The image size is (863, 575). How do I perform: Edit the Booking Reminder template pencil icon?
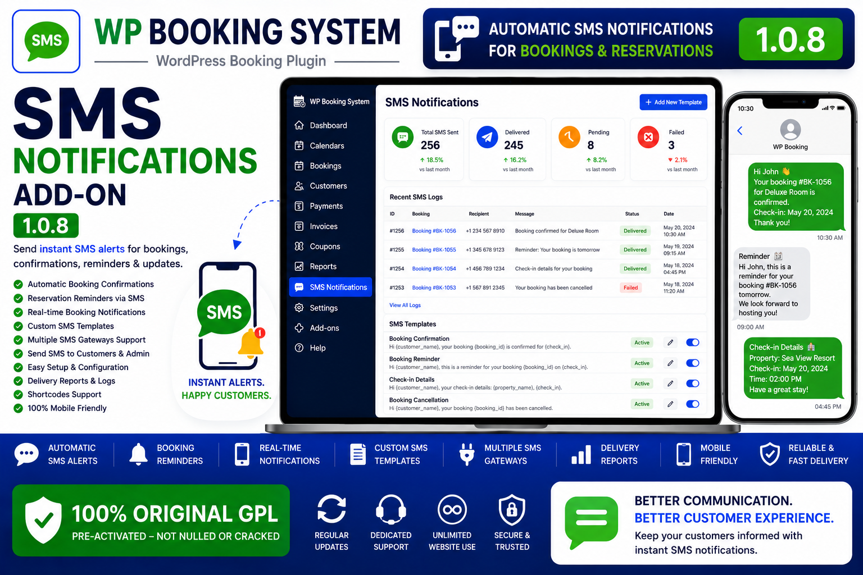[x=670, y=363]
